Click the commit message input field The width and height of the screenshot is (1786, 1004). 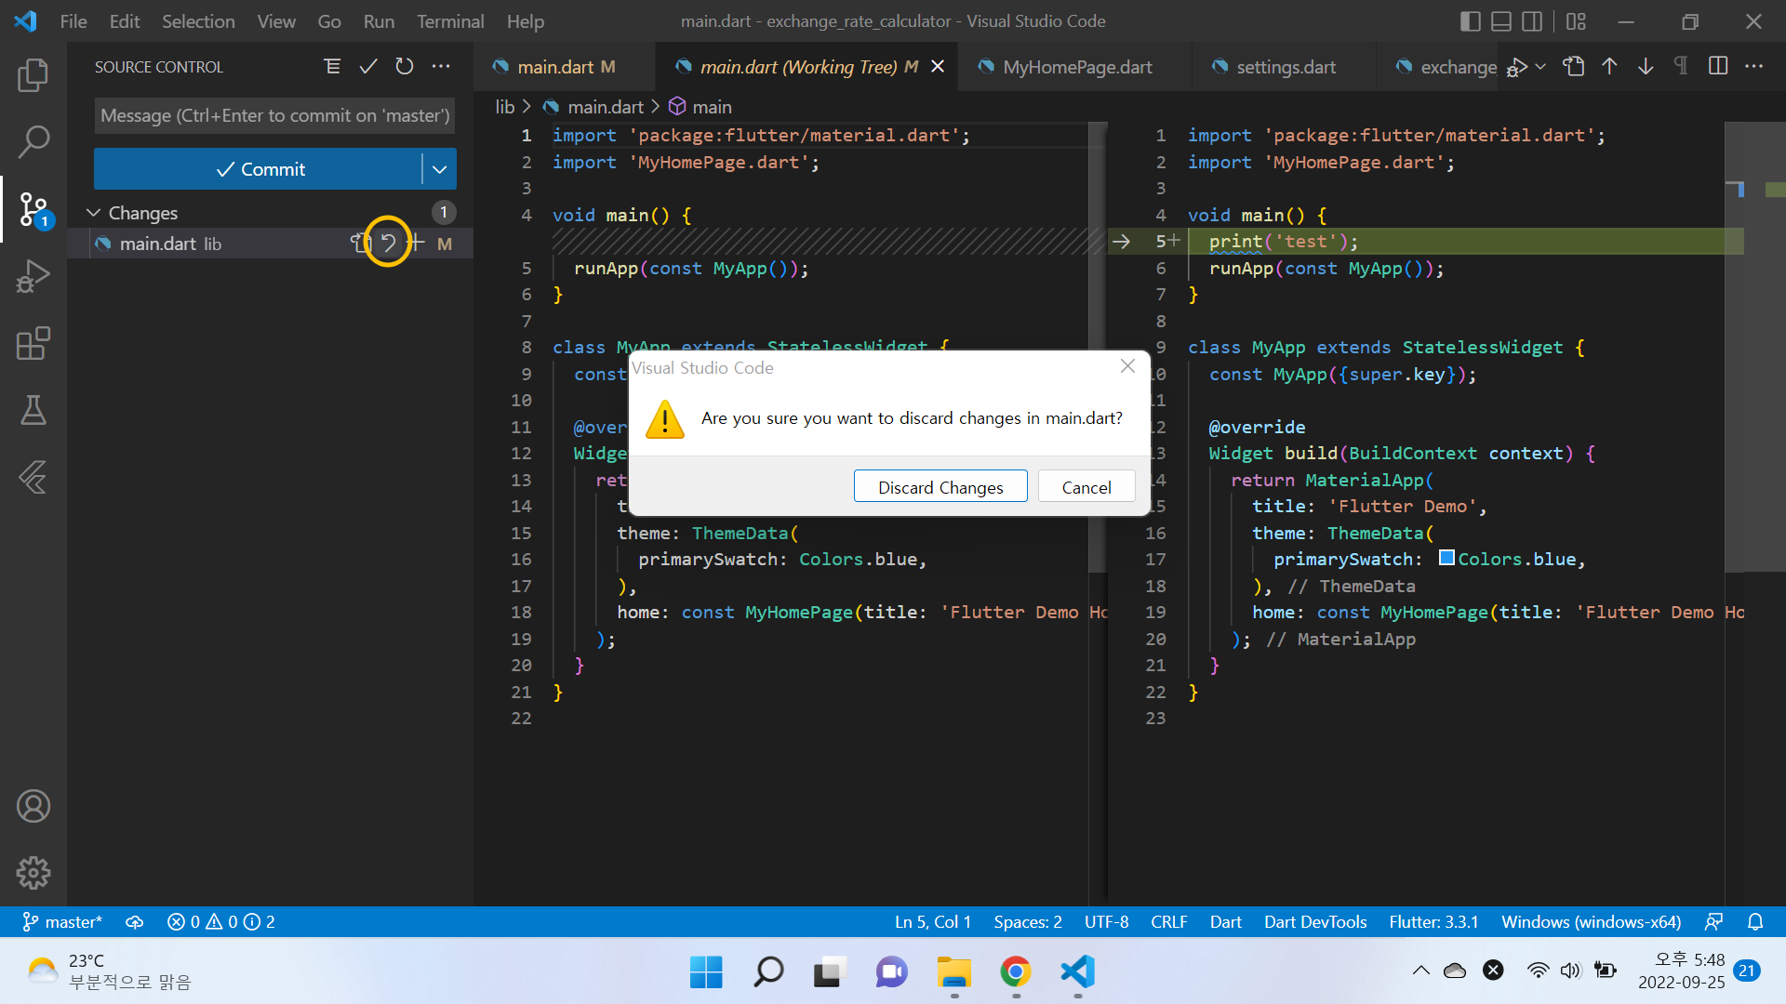pyautogui.click(x=274, y=115)
